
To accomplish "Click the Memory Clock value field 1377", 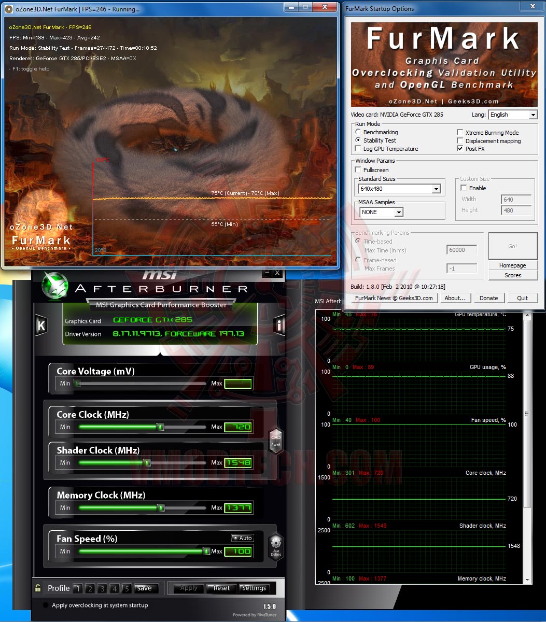I will [238, 508].
